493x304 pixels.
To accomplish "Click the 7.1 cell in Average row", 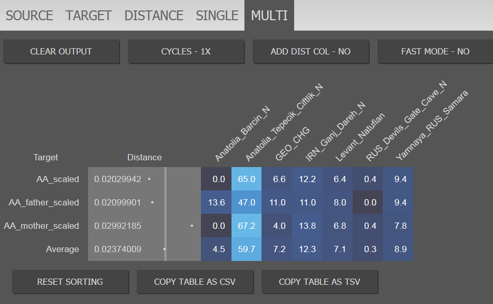I will click(337, 249).
